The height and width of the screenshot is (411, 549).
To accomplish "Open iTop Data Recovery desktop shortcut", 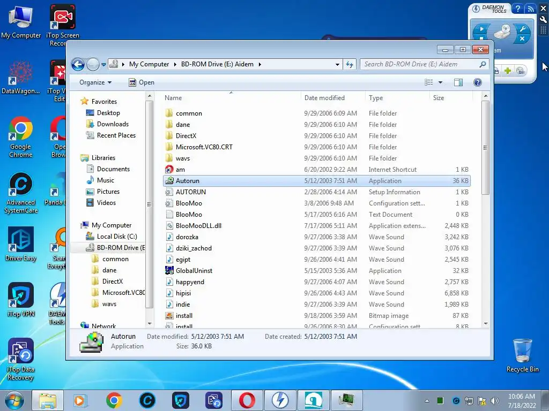I will coord(21,359).
